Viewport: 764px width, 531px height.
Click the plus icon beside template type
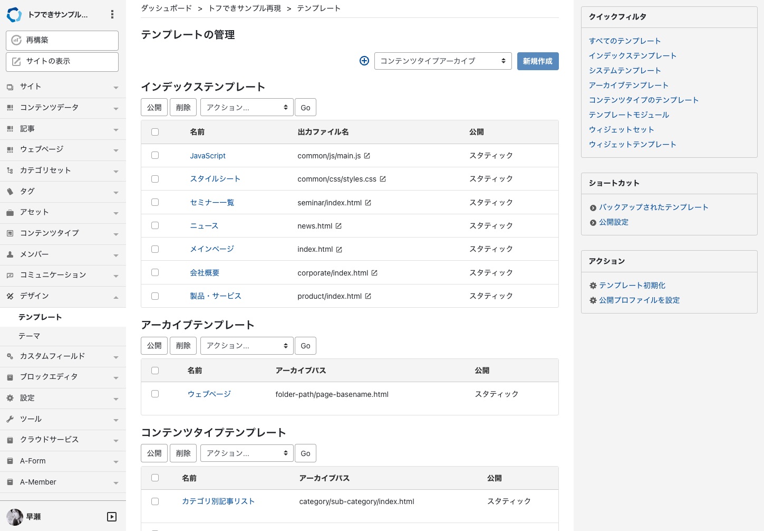[364, 61]
